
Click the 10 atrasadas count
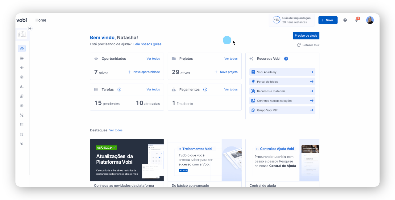pyautogui.click(x=148, y=103)
